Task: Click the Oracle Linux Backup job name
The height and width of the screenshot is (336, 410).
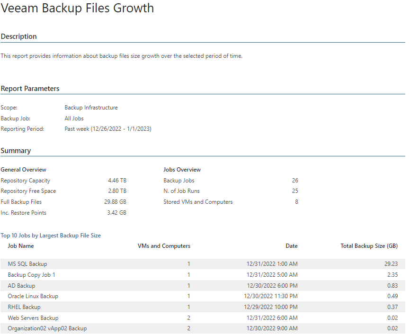Action: [x=33, y=296]
